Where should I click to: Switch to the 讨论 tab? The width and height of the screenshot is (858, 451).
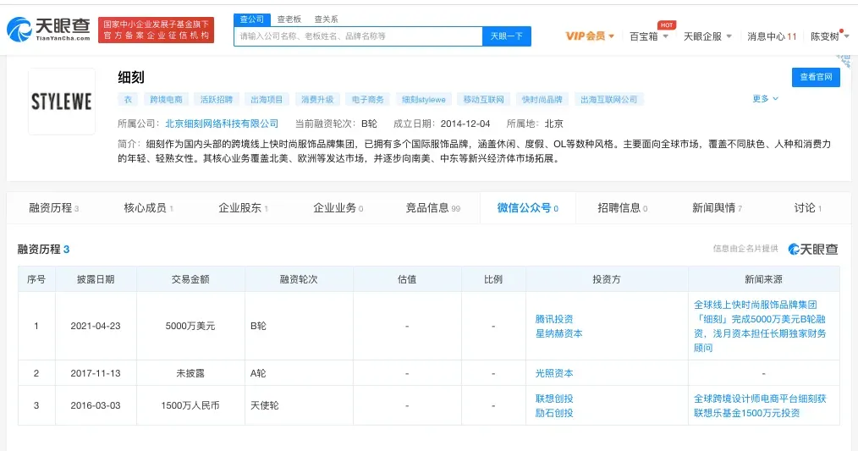pyautogui.click(x=808, y=208)
